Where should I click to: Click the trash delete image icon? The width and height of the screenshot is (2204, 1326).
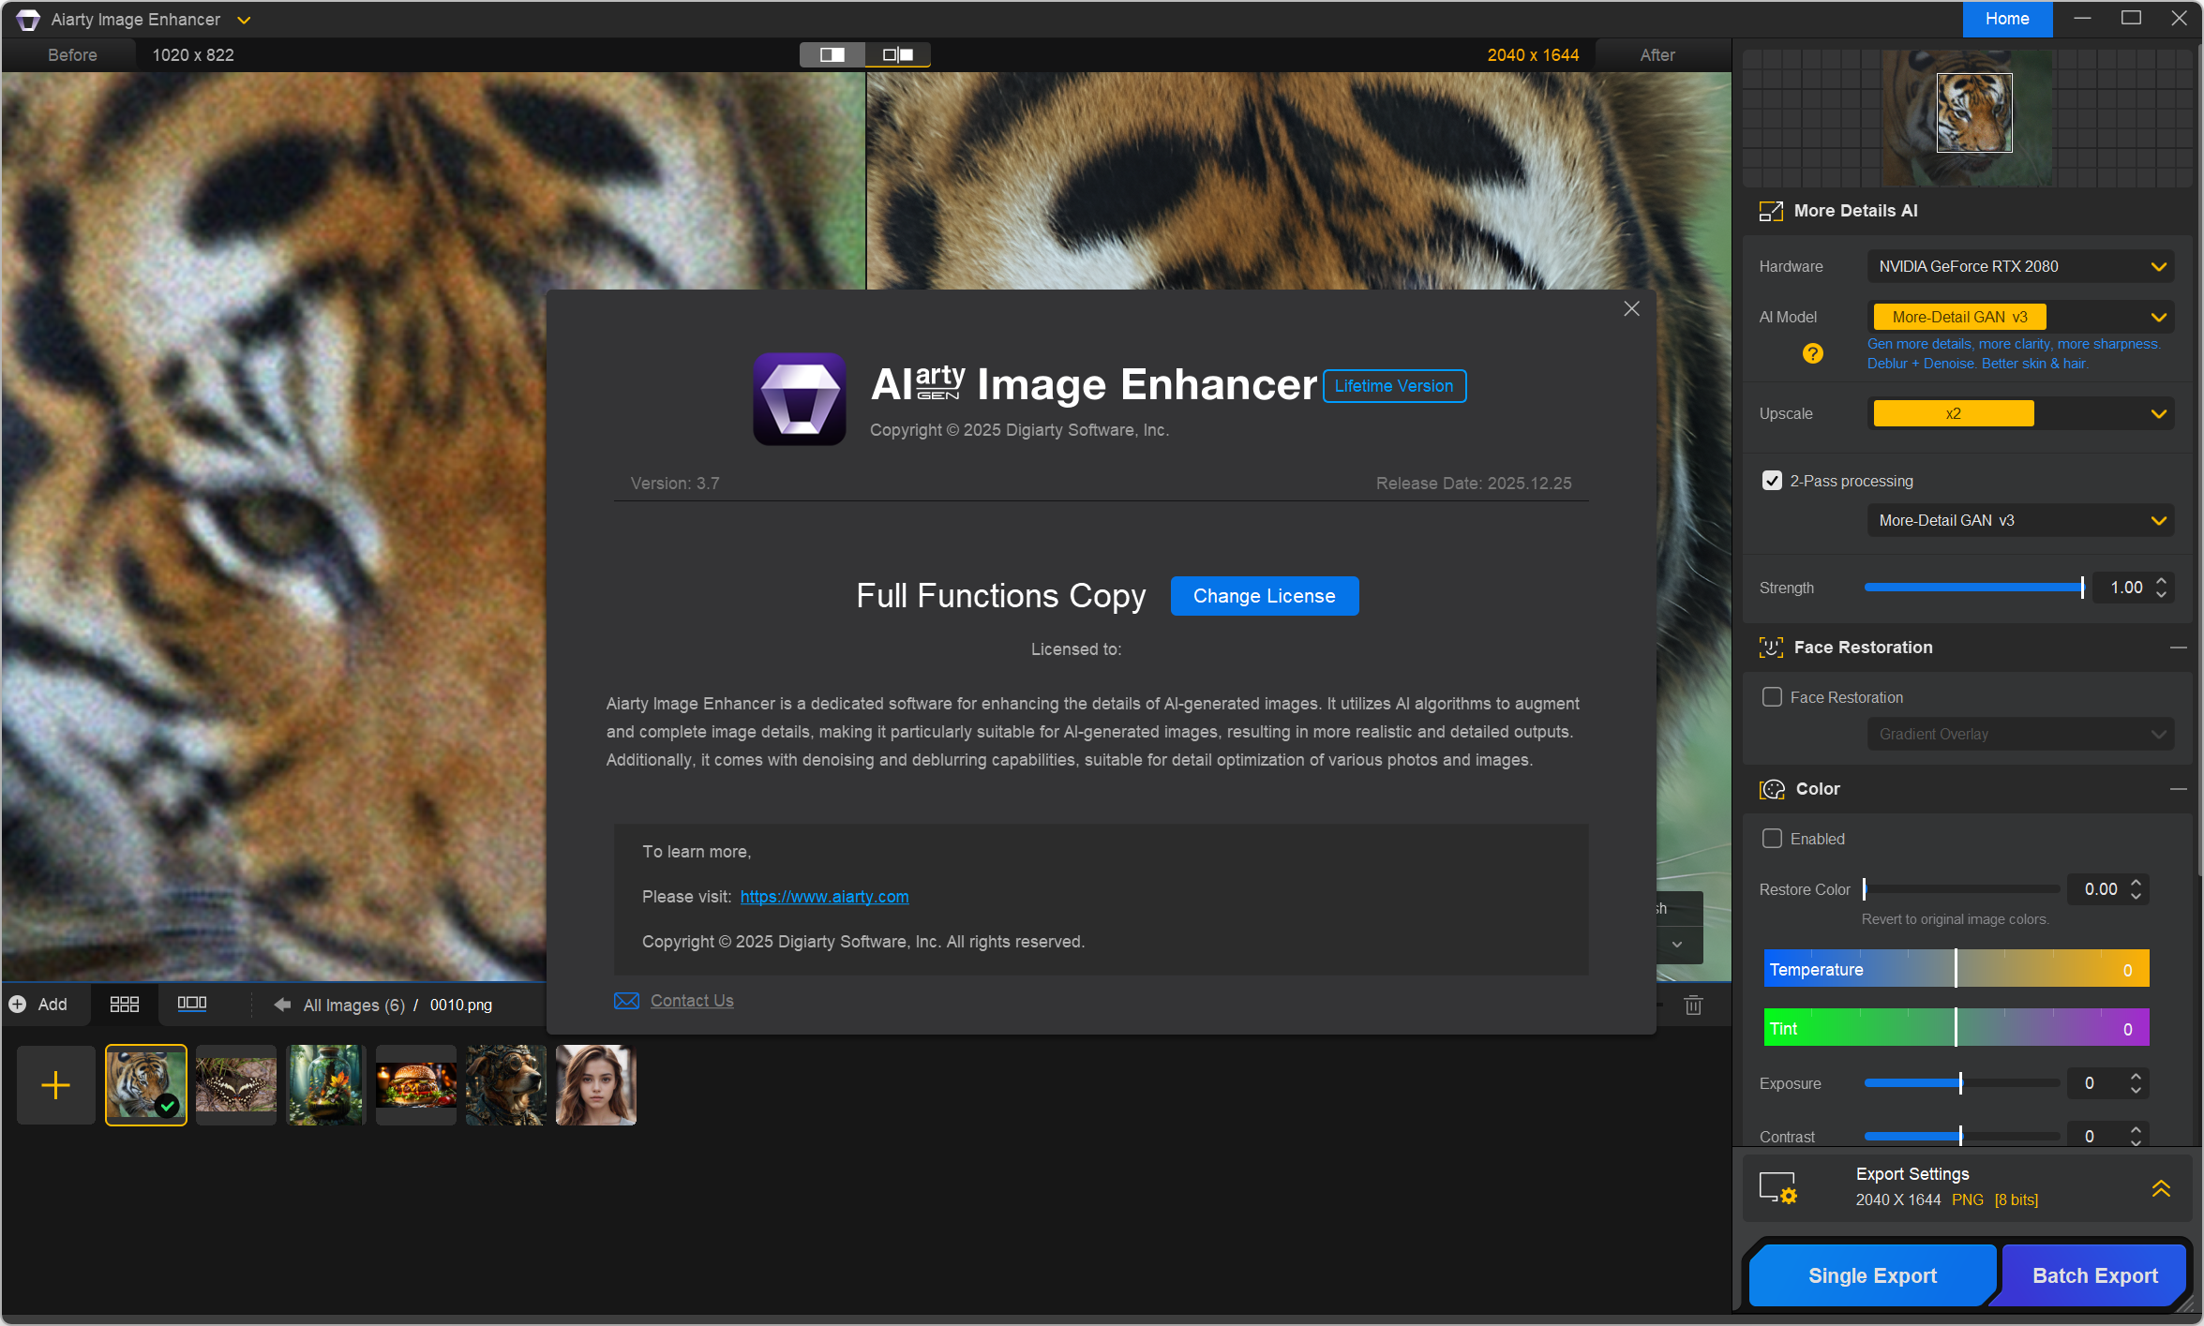[1693, 1006]
